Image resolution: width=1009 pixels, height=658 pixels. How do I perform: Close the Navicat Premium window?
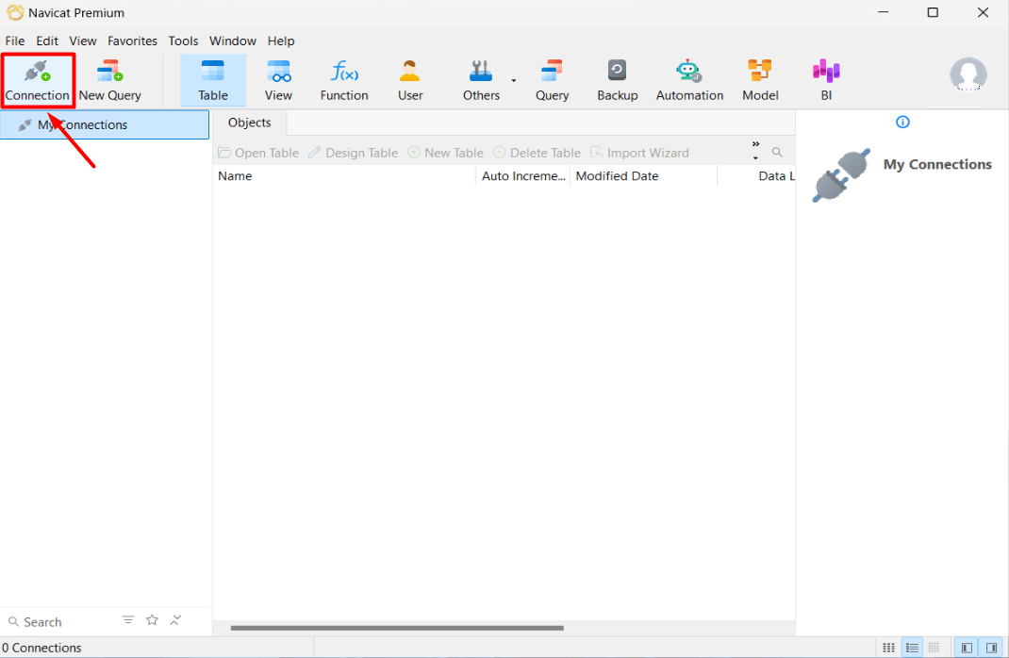click(983, 12)
